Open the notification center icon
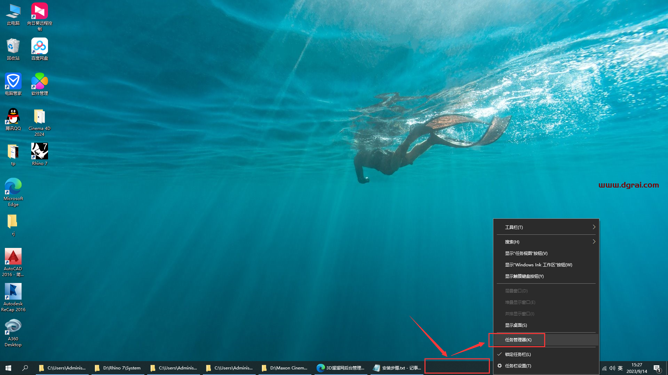Viewport: 668px width, 375px height. 657,368
